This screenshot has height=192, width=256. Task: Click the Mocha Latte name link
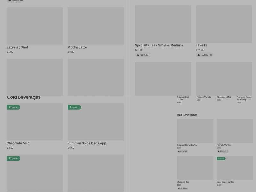77,47
